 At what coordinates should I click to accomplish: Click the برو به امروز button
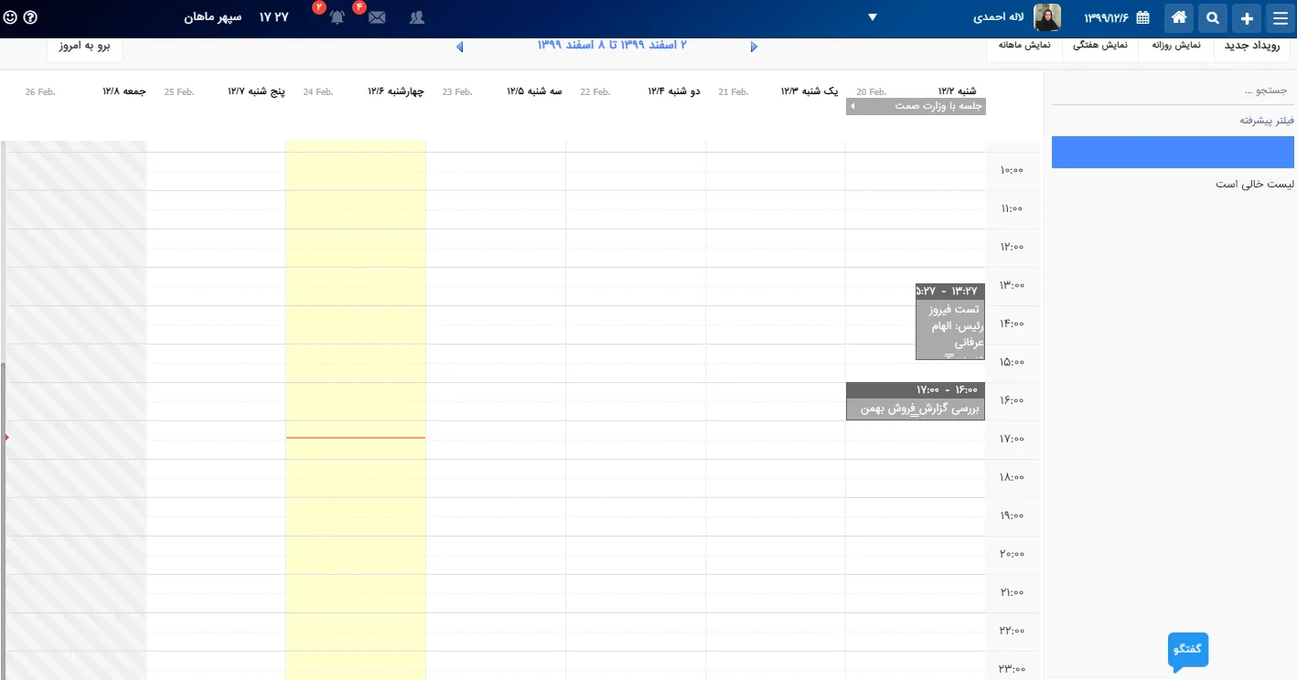85,46
